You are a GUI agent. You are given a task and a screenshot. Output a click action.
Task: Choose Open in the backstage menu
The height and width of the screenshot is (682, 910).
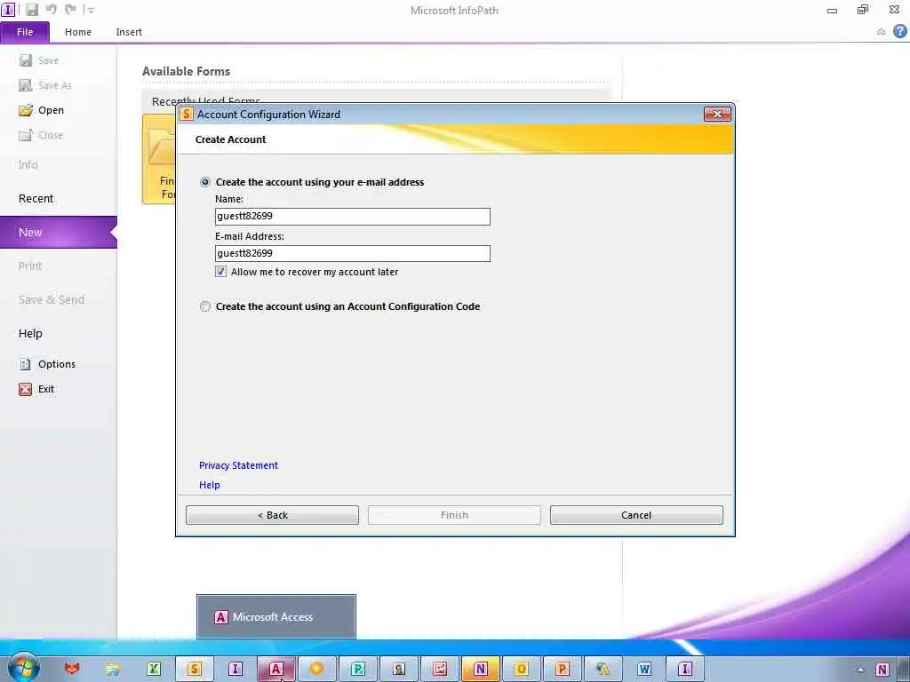click(x=41, y=110)
